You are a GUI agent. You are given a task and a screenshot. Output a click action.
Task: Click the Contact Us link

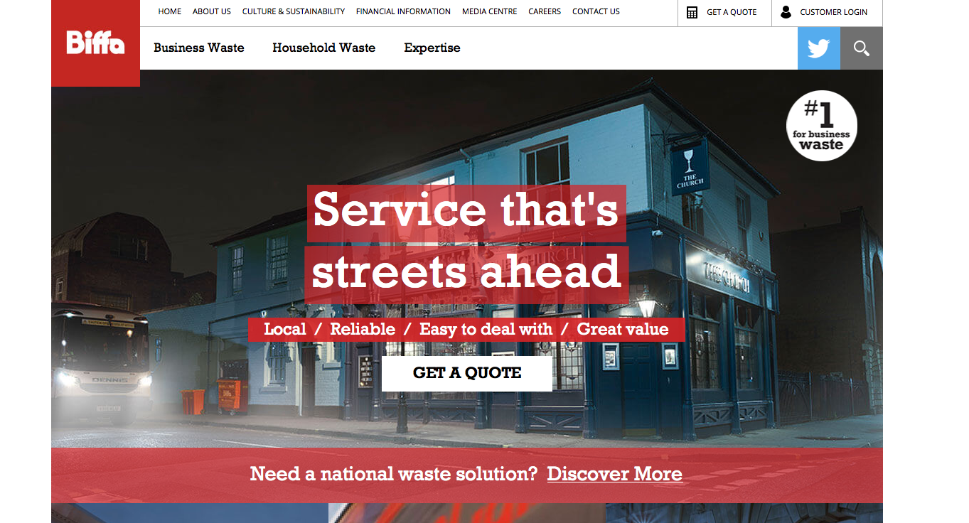click(596, 11)
